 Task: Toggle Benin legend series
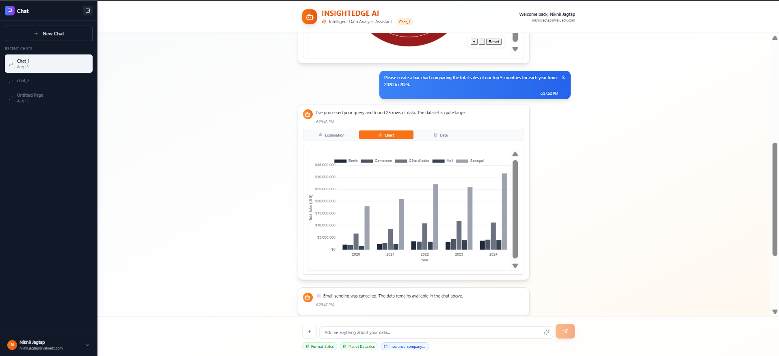pyautogui.click(x=346, y=161)
